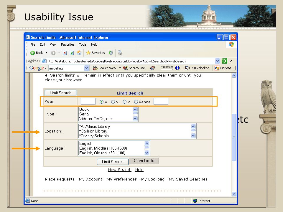Click the Range end year input field

coord(161,101)
